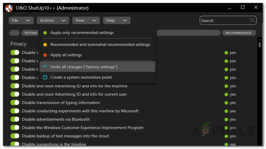Click the undo arrow icon for factory settings
Screen dimensions: 266x149
coord(45,67)
